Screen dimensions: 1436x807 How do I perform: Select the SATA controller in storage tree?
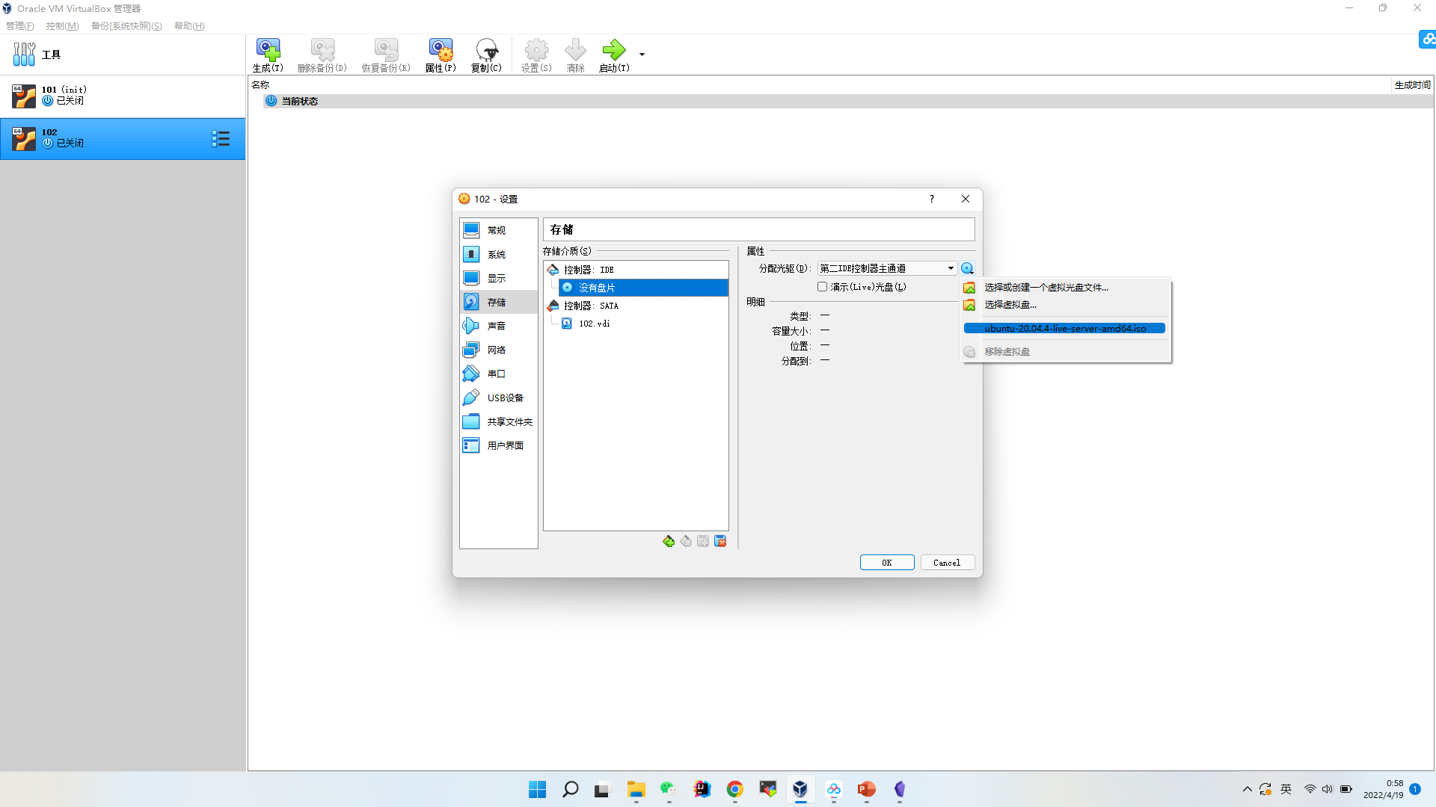[x=636, y=306]
